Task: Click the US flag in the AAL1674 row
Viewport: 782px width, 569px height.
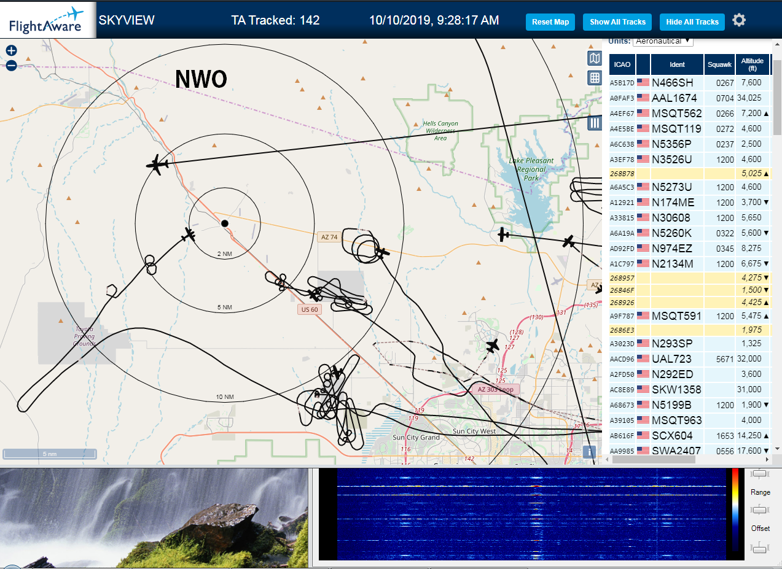Action: click(x=643, y=98)
